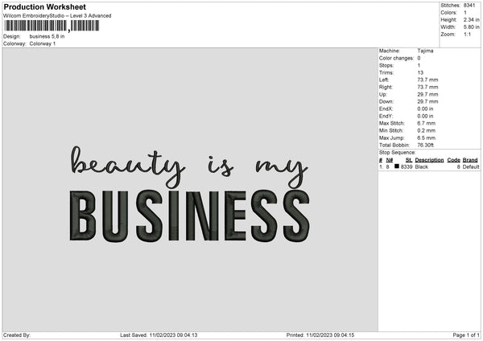Click the Colorway 1 label
Screen dimensions: 483x341
coord(43,43)
